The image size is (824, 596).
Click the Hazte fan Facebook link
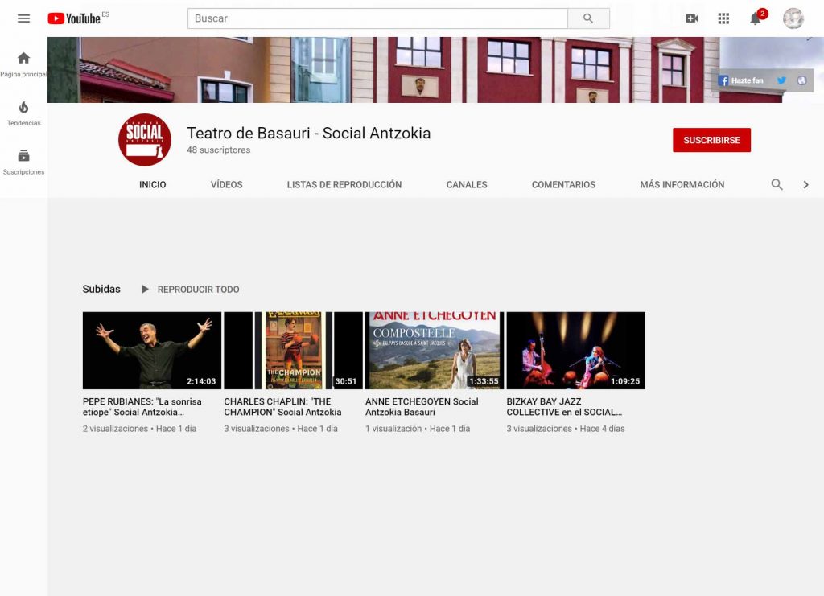click(741, 80)
